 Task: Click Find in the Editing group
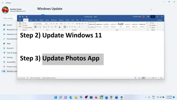pyautogui.click(x=152, y=23)
